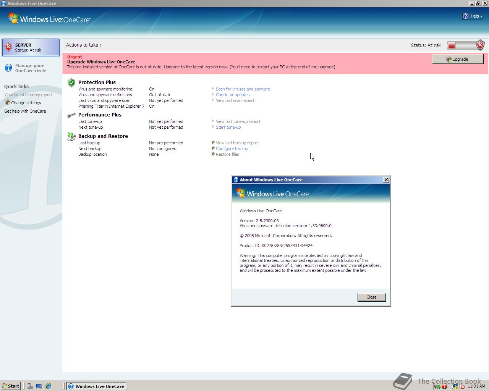Click the OneCare icon in the main title bar
Screen dimensions: 489x391
pyautogui.click(x=3, y=3)
